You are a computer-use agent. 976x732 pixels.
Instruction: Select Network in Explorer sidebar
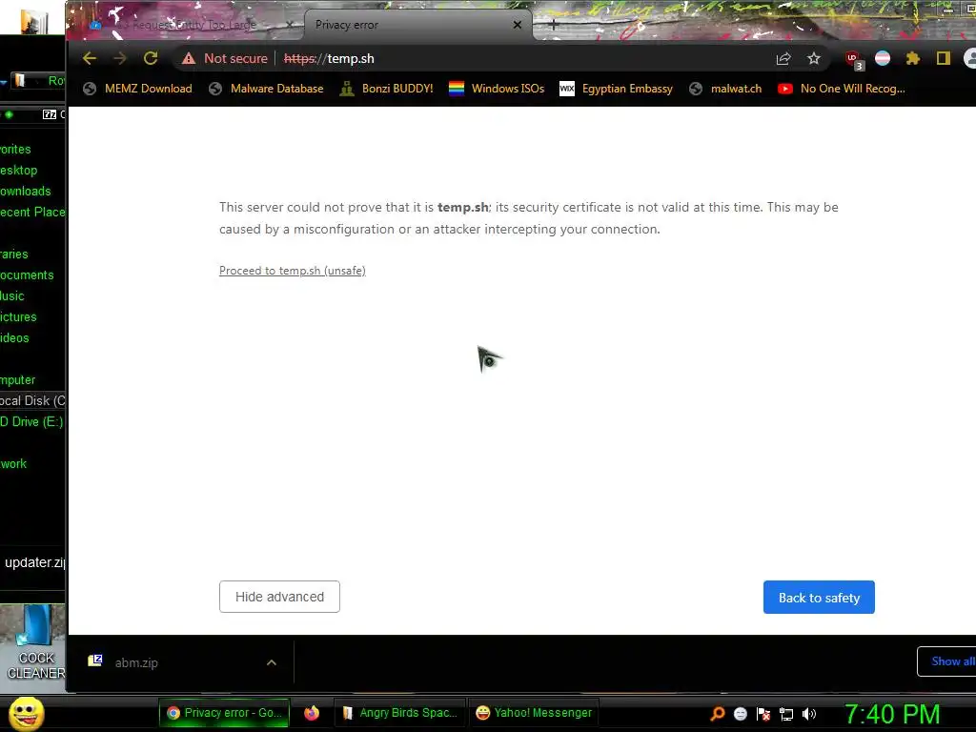click(13, 464)
